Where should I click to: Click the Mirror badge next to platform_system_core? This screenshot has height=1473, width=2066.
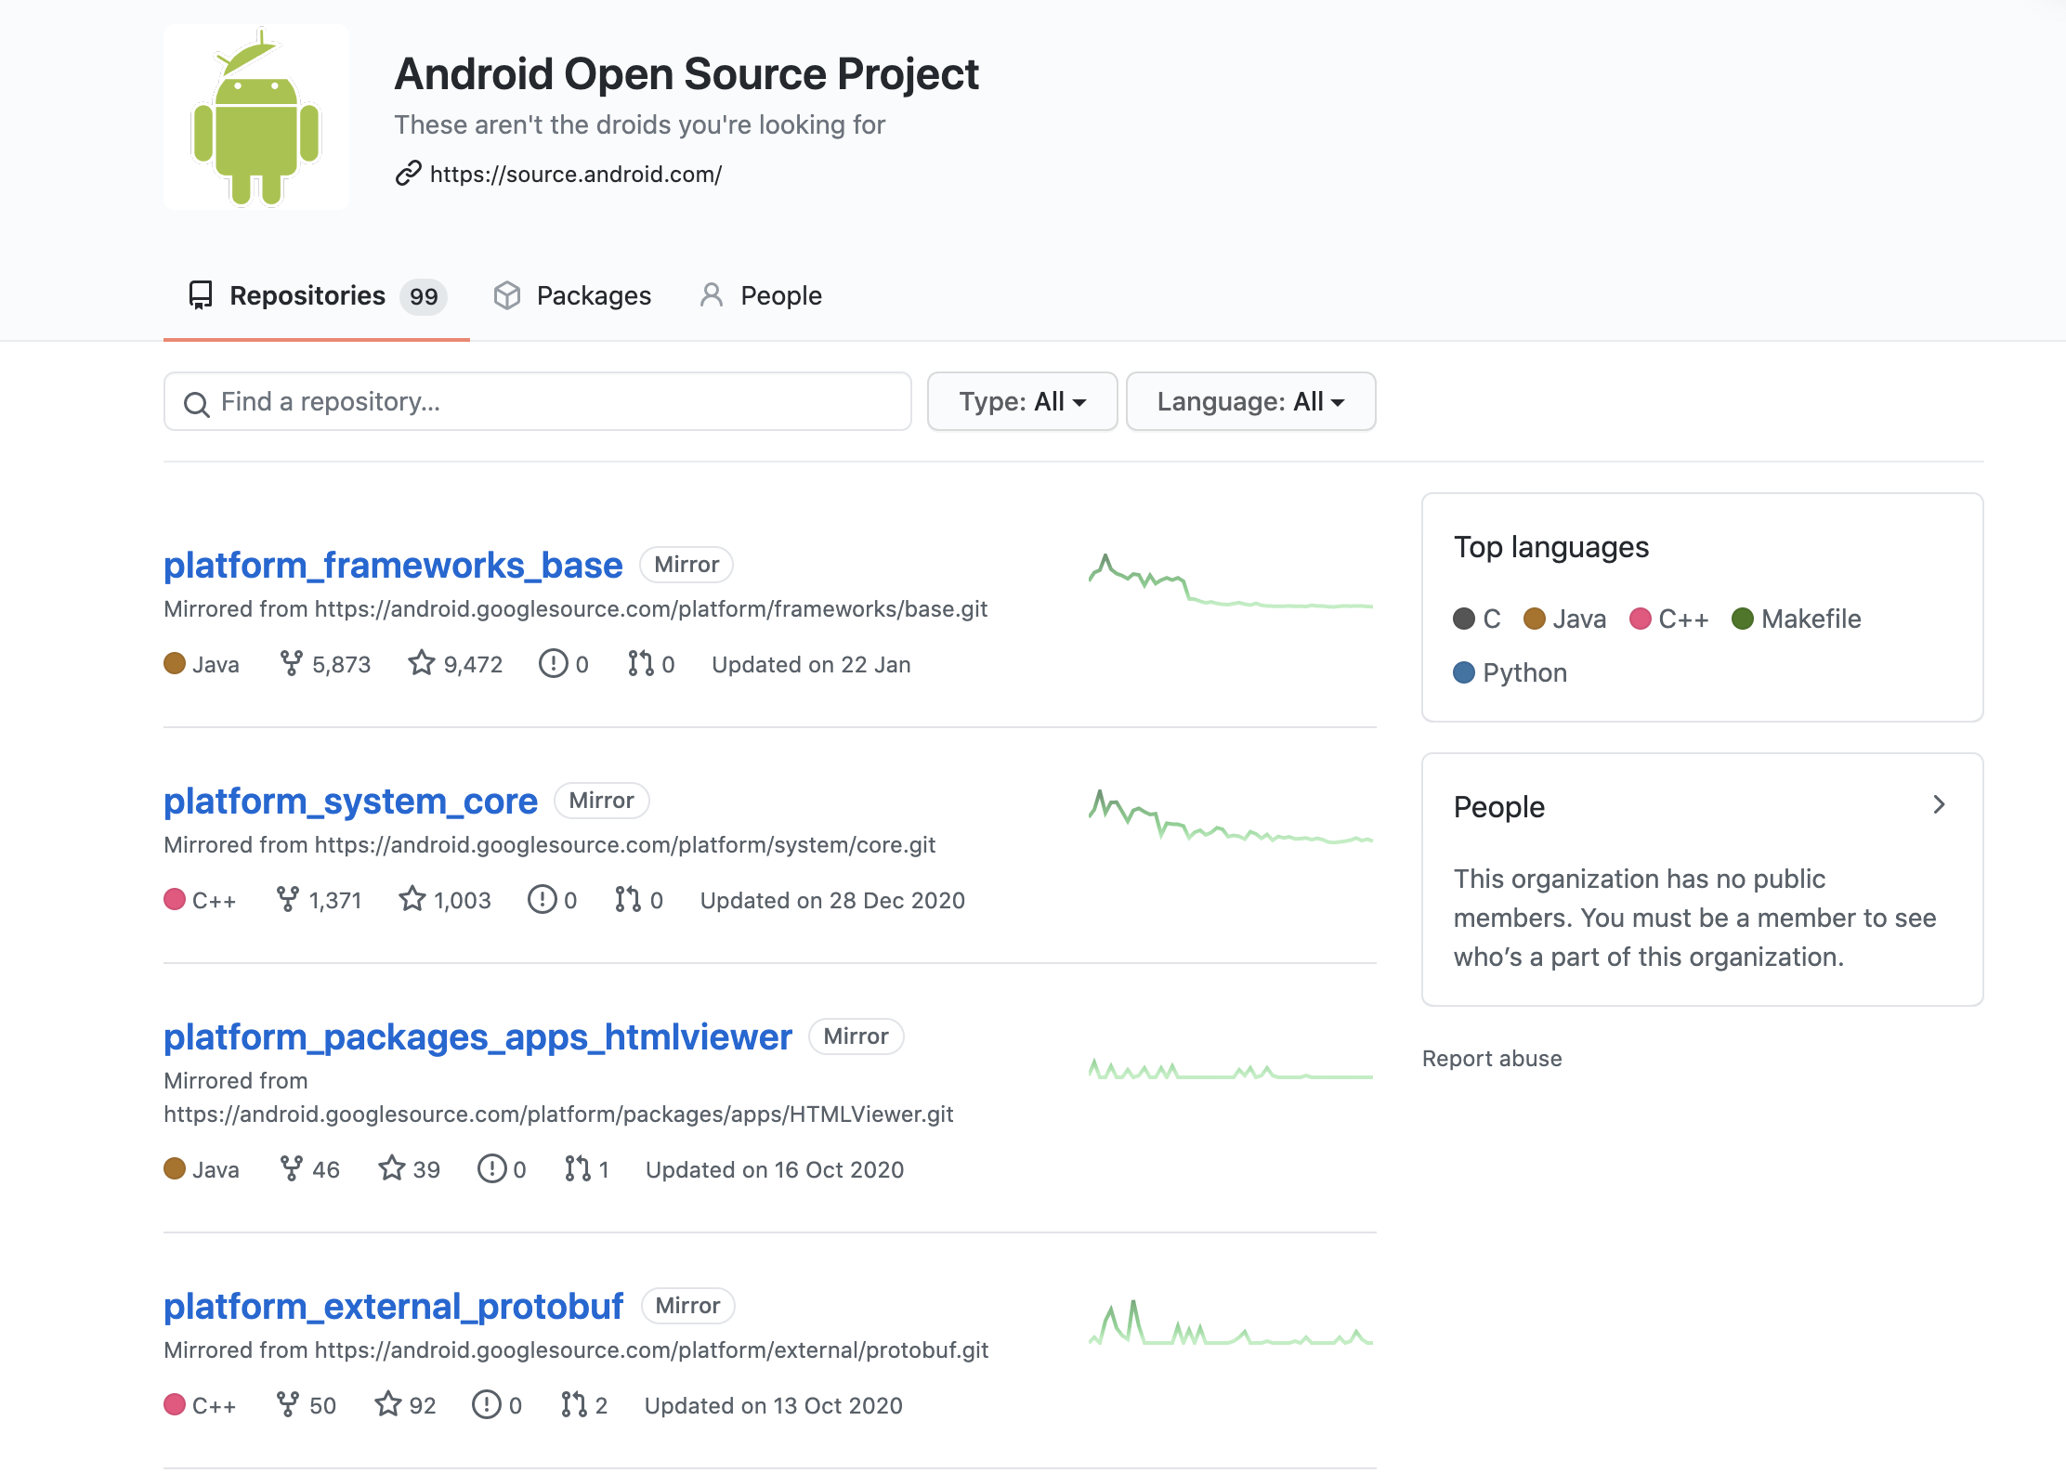coord(602,801)
